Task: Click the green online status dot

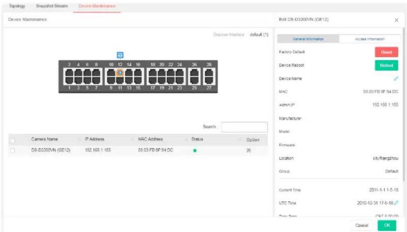Action: coord(195,150)
